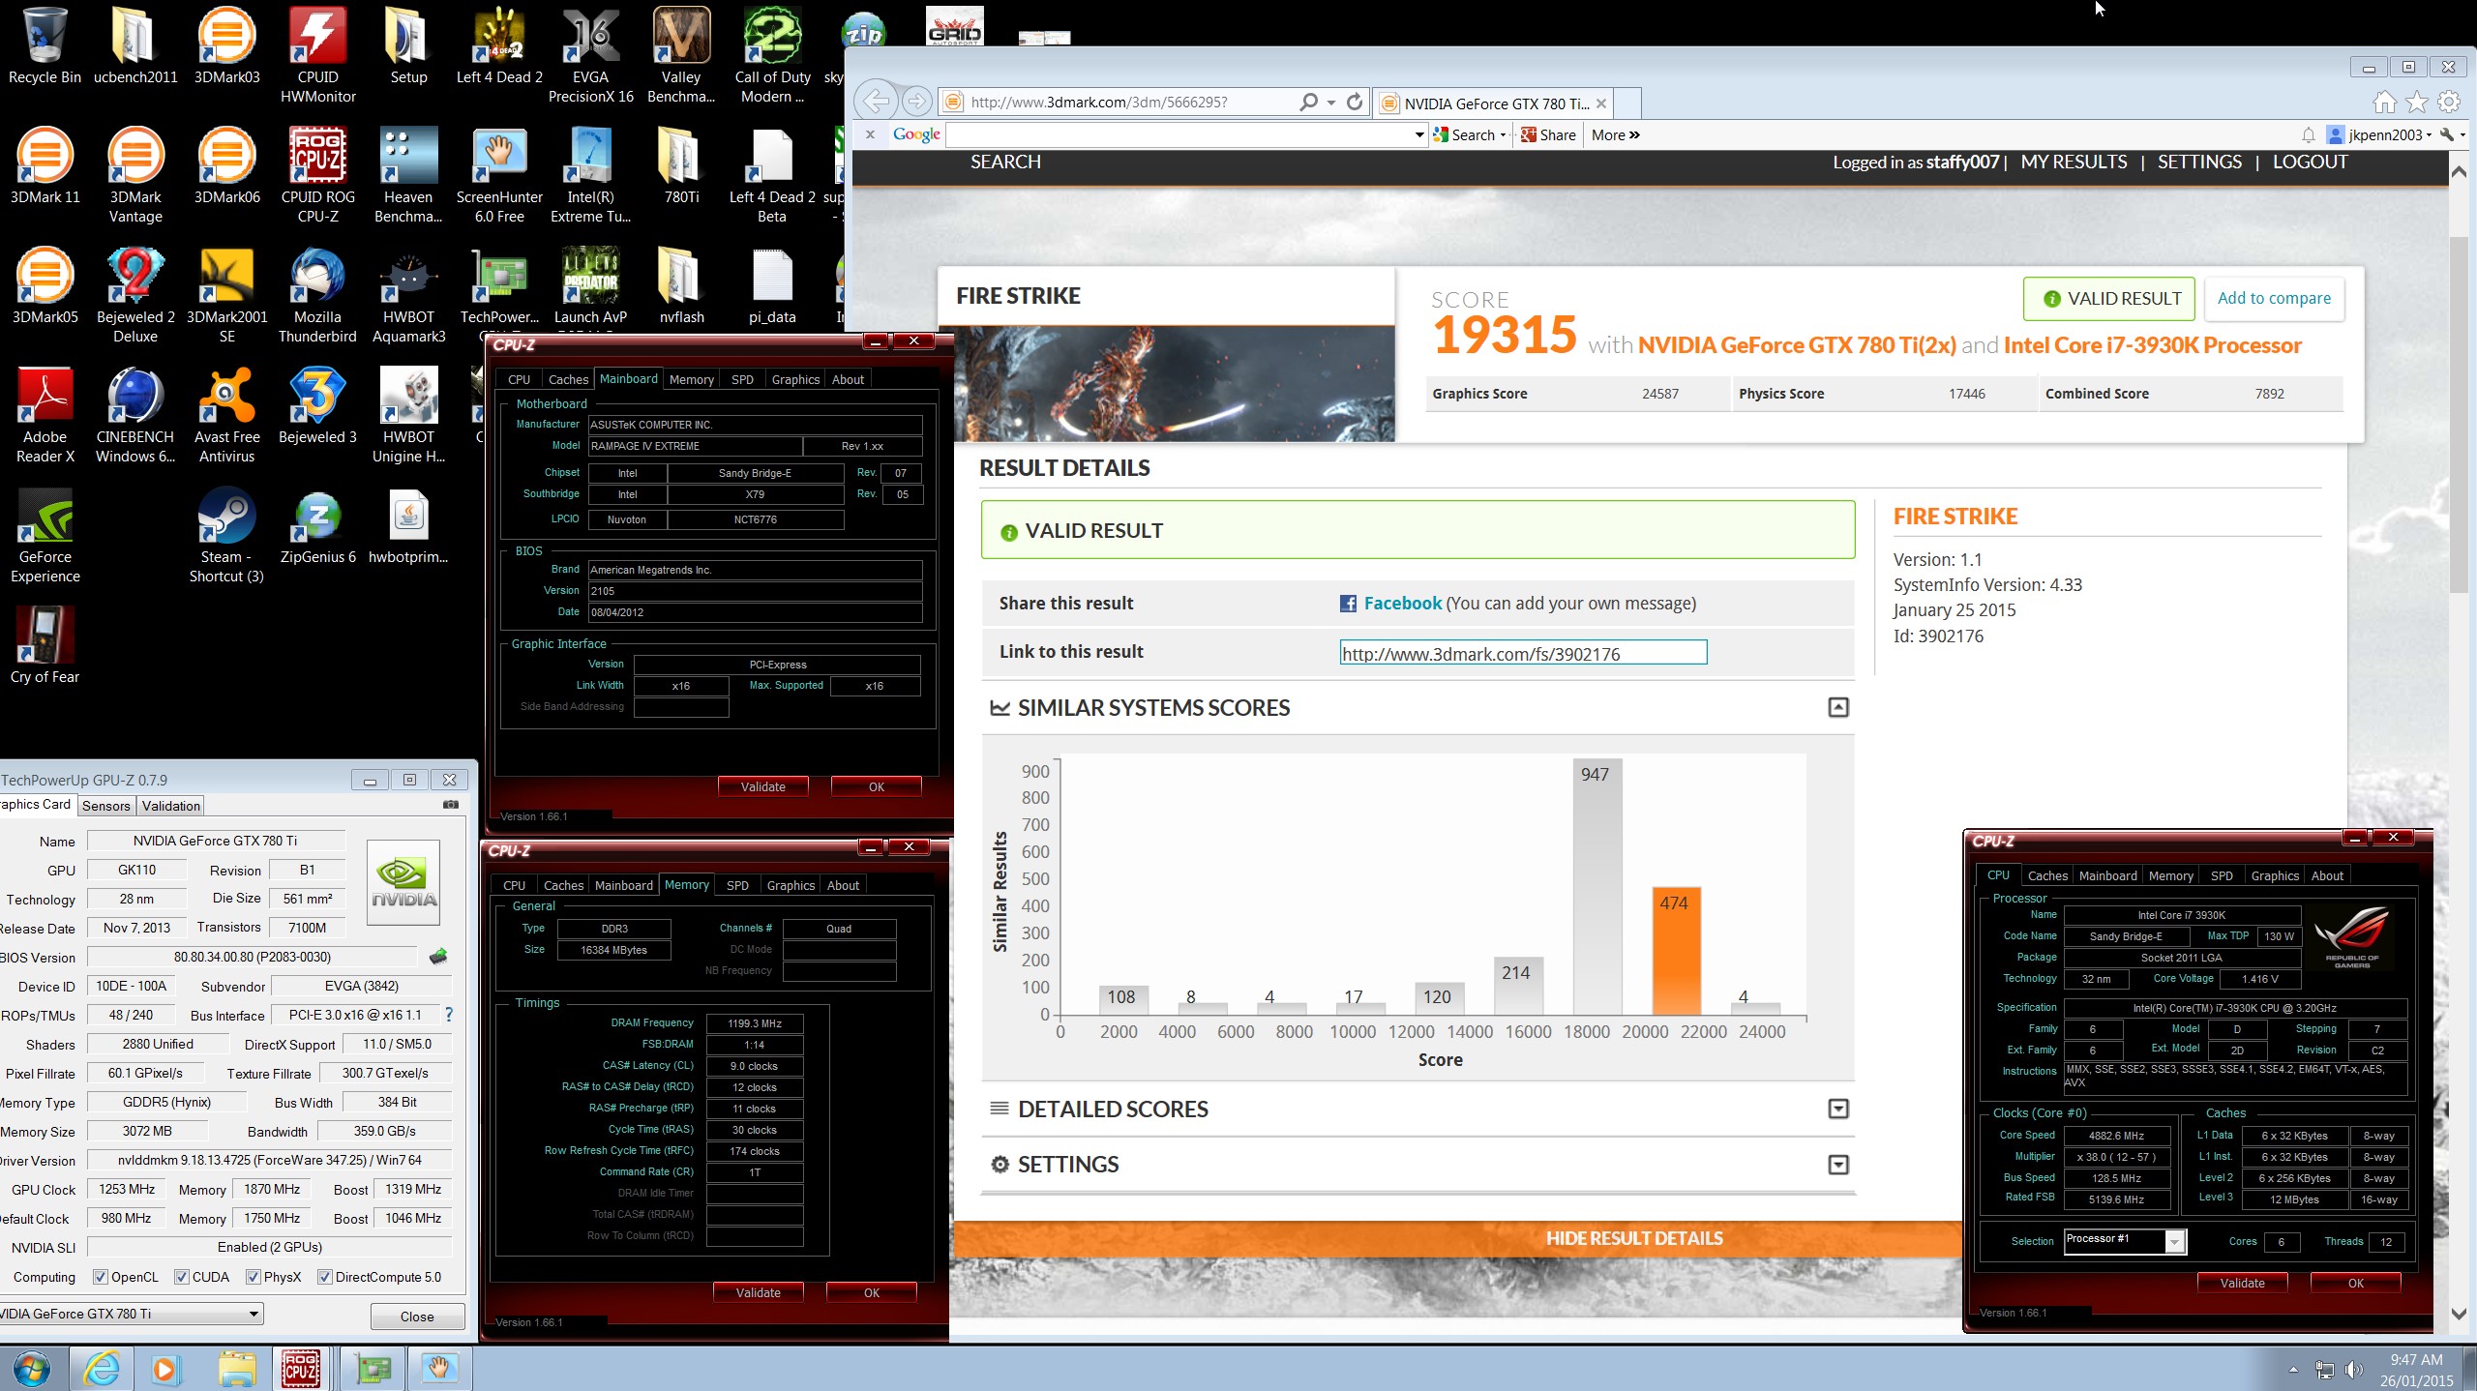This screenshot has width=2477, height=1391.
Task: Collapse the Similar Systems Scores section
Action: [x=1837, y=707]
